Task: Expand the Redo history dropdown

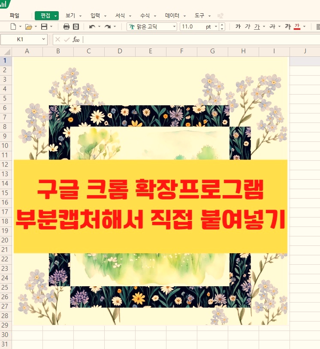Action: [x=115, y=27]
